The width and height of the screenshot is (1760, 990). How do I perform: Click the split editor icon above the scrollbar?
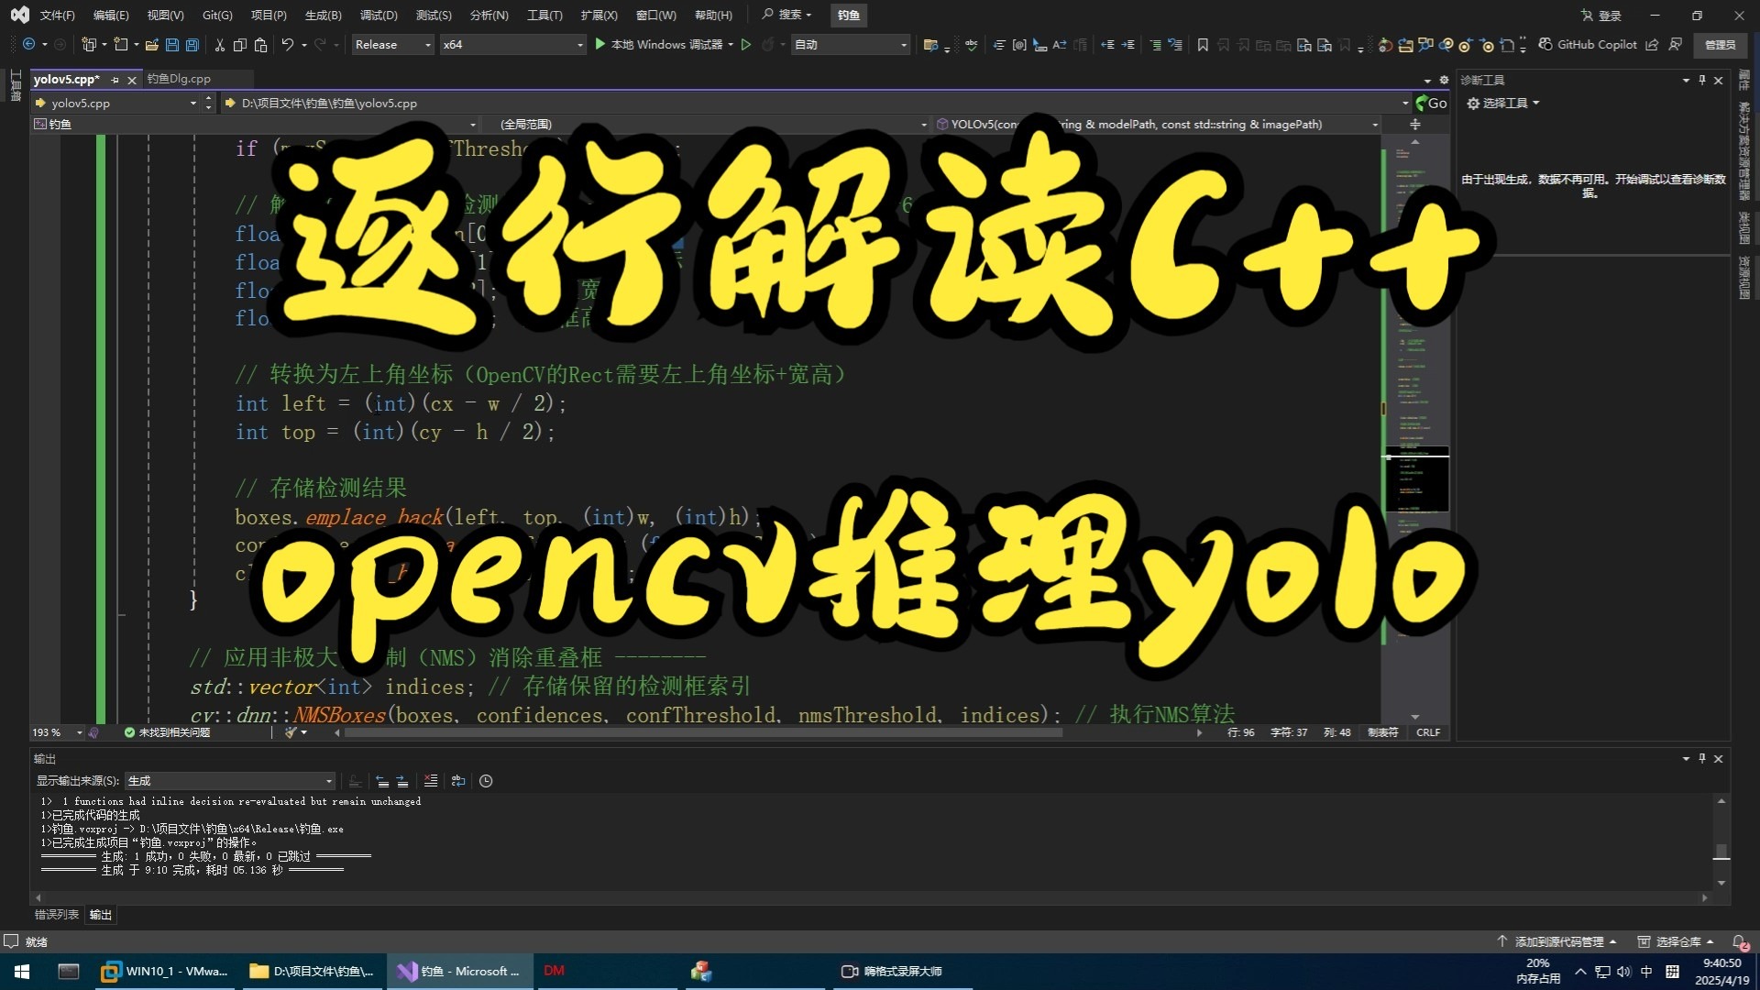point(1415,124)
